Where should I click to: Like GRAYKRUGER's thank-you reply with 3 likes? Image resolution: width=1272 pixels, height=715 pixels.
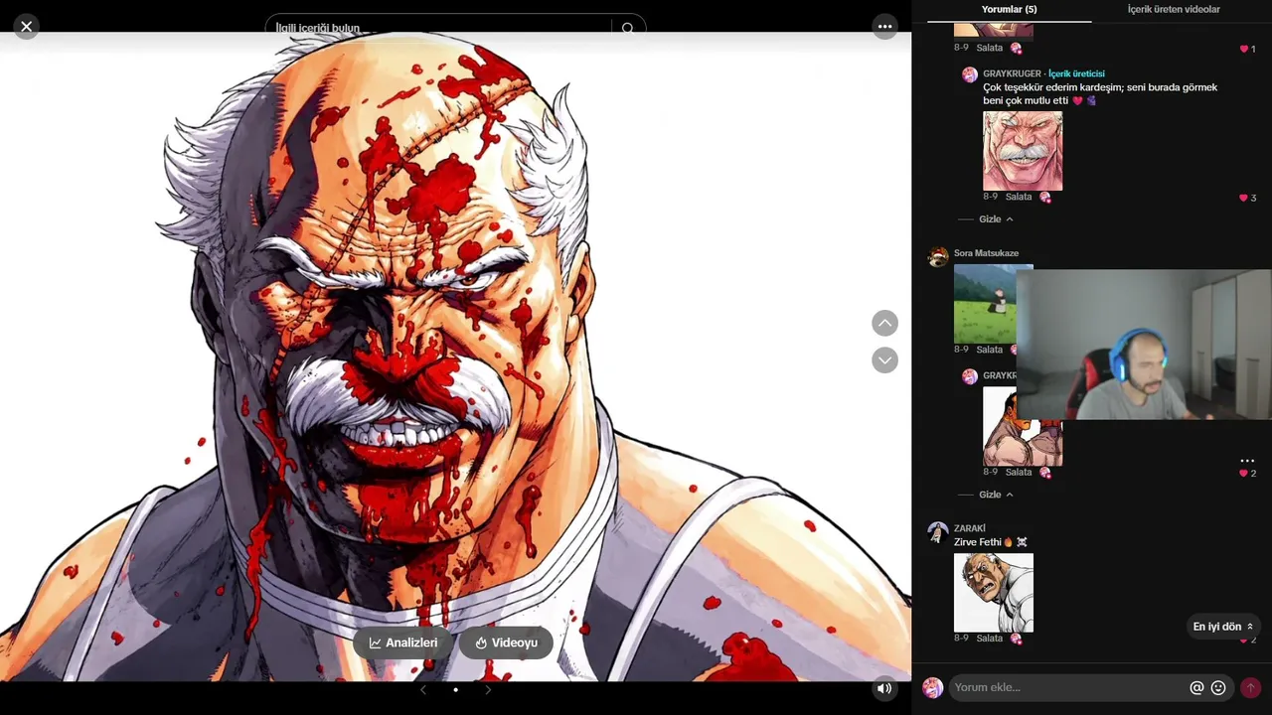point(1243,198)
